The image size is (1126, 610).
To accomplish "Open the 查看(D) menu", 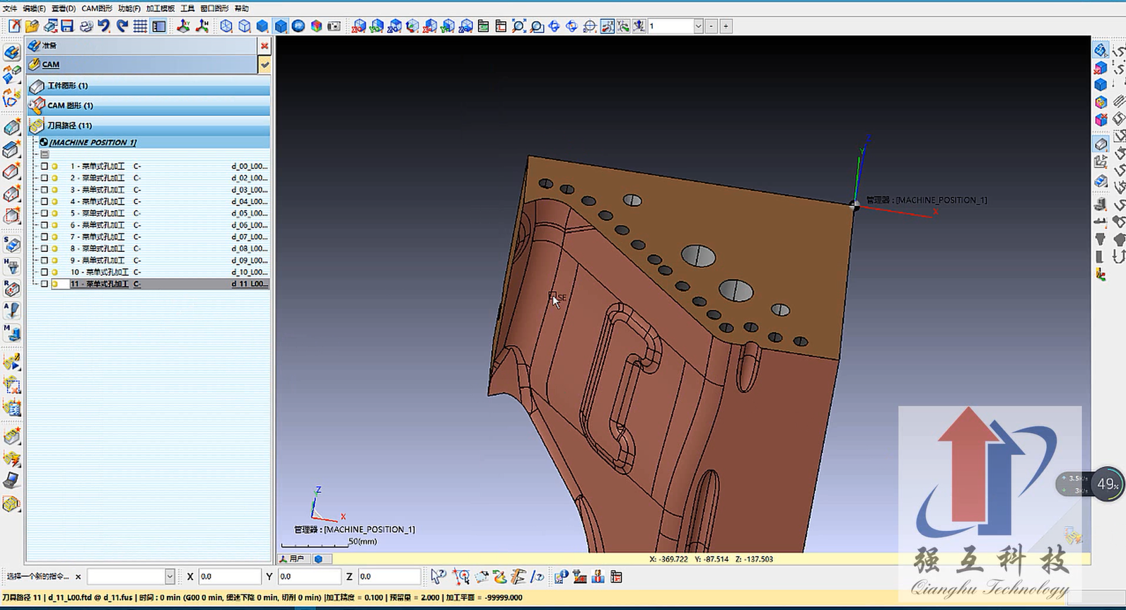I will (x=63, y=8).
